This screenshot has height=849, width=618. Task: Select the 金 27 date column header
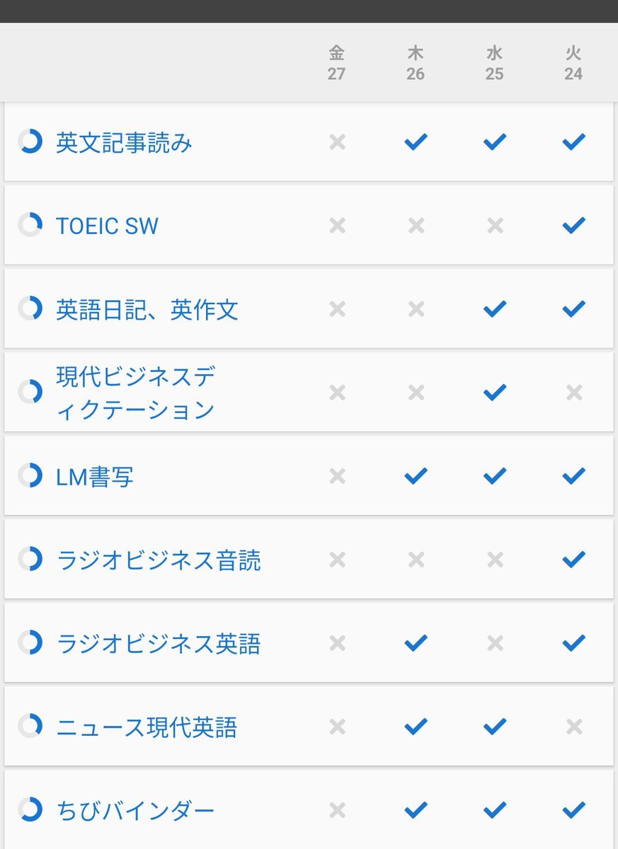pyautogui.click(x=337, y=63)
